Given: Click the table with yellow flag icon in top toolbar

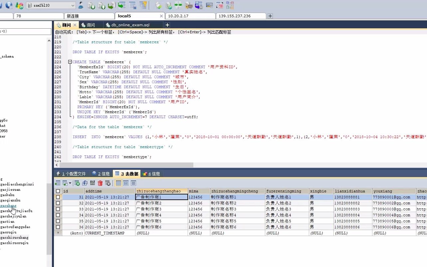Looking at the screenshot, I should [143, 5].
